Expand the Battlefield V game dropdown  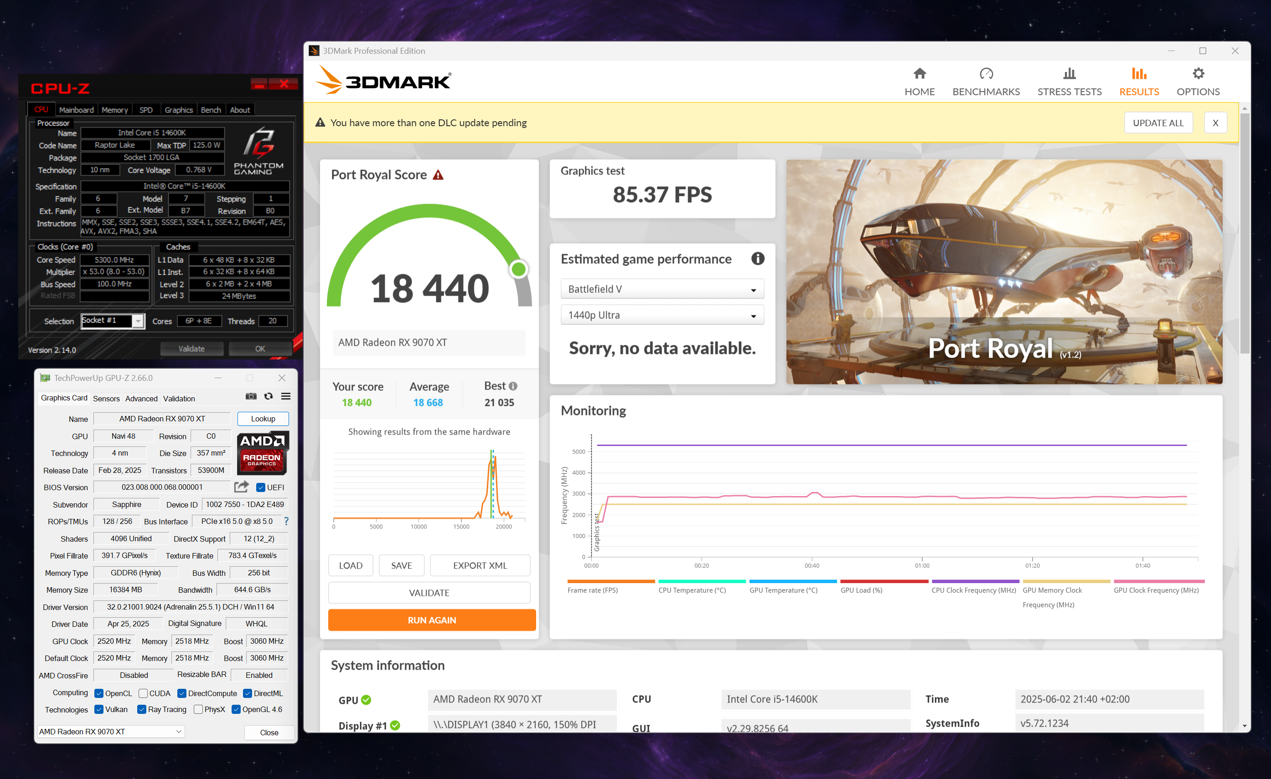(x=662, y=289)
